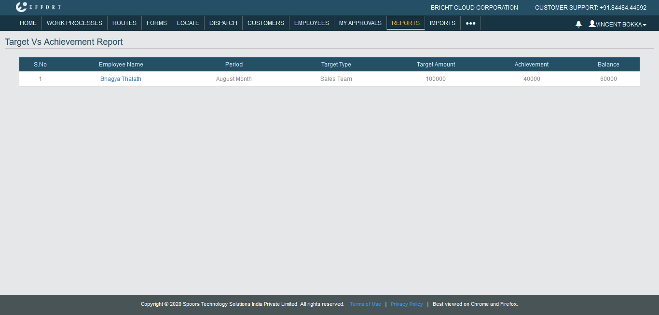Screen dimensions: 659x315
Task: Open the WORK PROCESSES menu
Action: 74,23
